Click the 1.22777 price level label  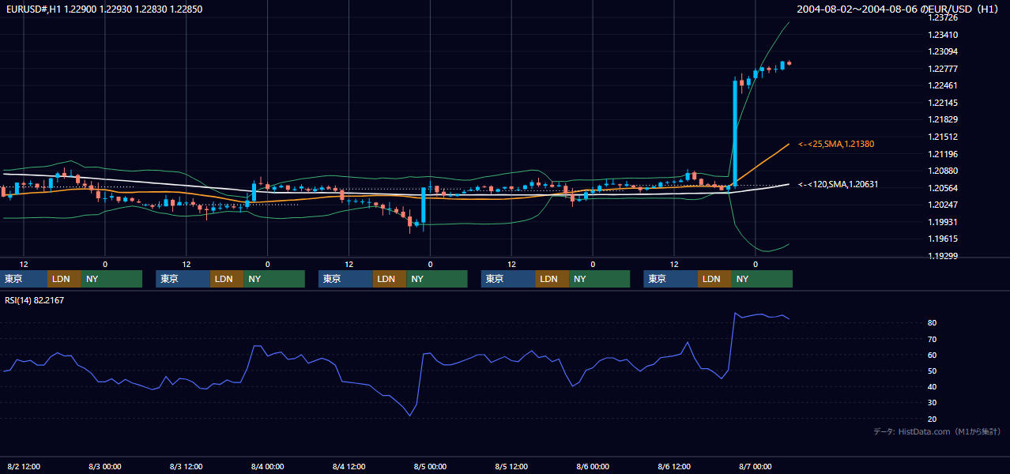click(942, 69)
